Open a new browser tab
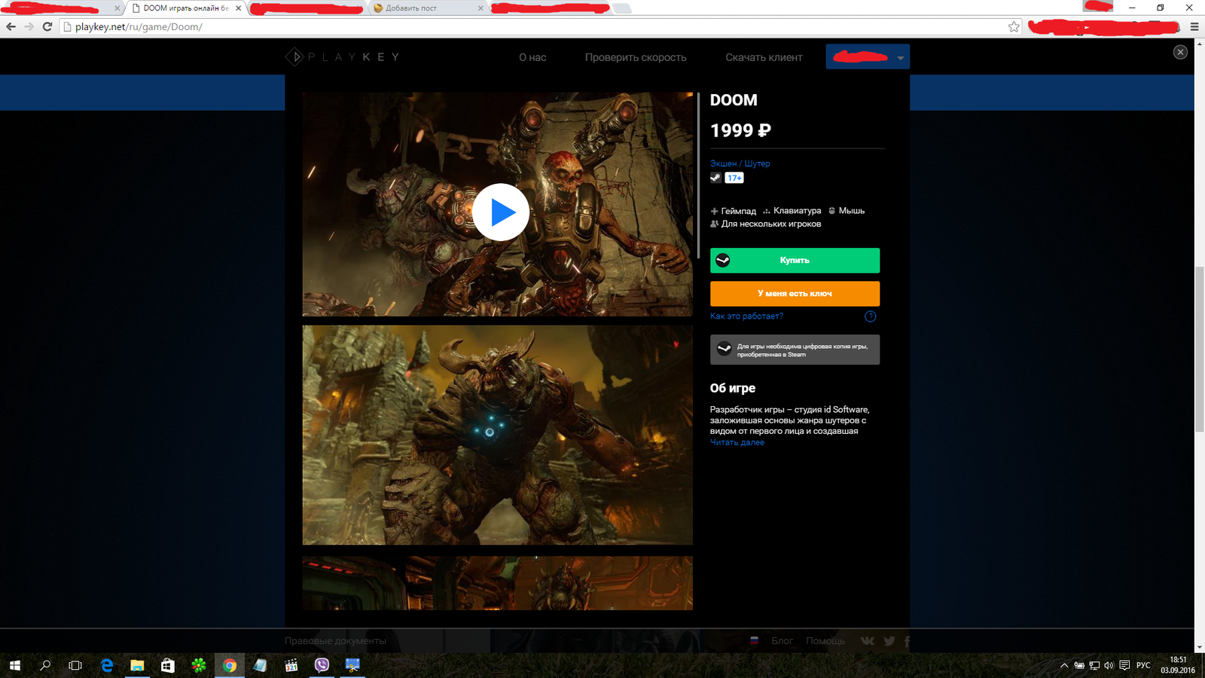The width and height of the screenshot is (1205, 678). click(621, 8)
